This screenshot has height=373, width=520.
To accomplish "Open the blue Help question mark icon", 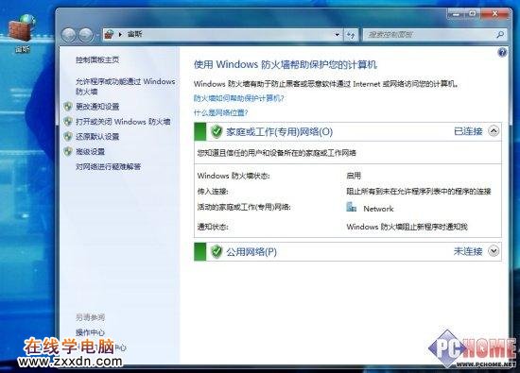I will (502, 52).
